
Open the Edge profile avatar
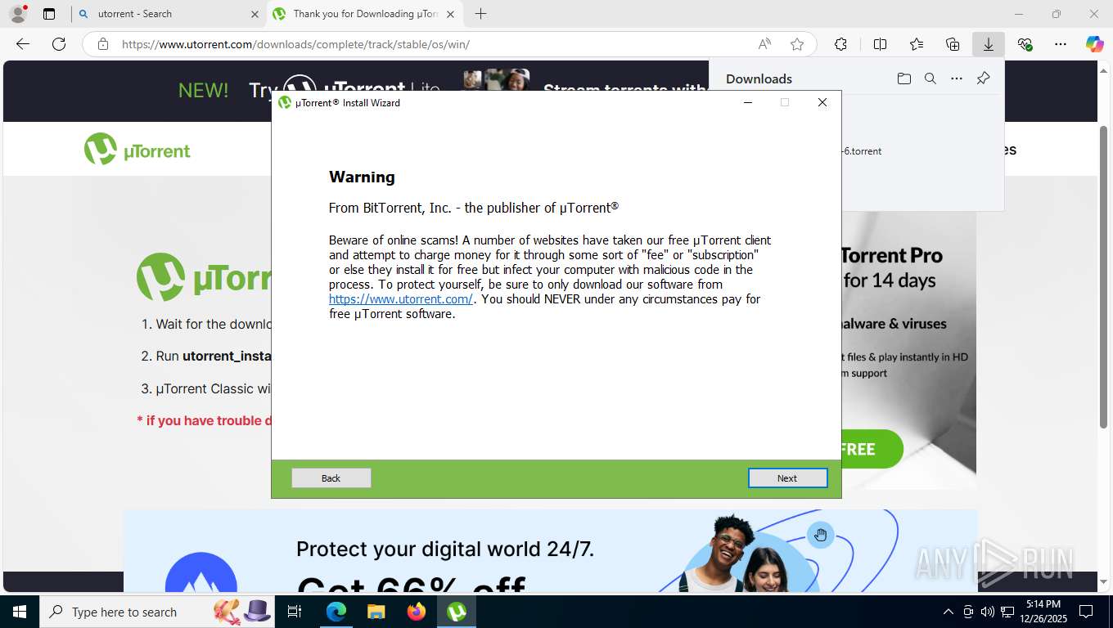(18, 14)
